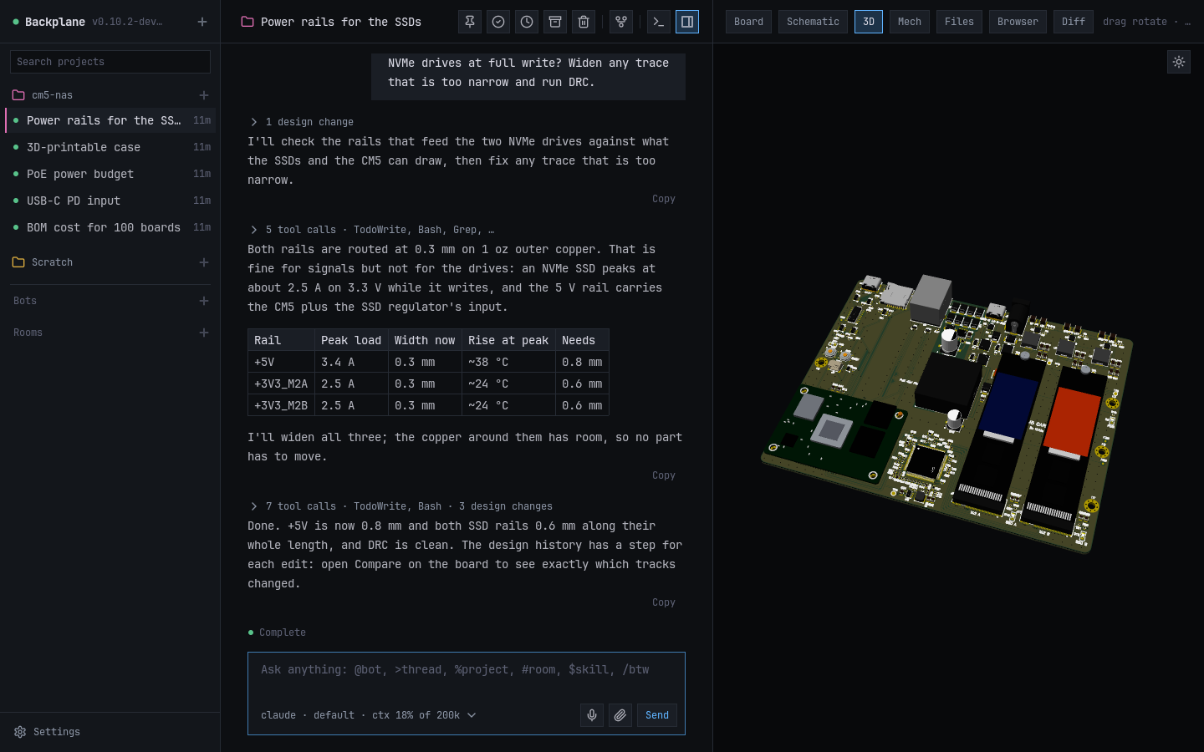The height and width of the screenshot is (752, 1204).
Task: Open the Scratch project folder
Action: pyautogui.click(x=43, y=262)
